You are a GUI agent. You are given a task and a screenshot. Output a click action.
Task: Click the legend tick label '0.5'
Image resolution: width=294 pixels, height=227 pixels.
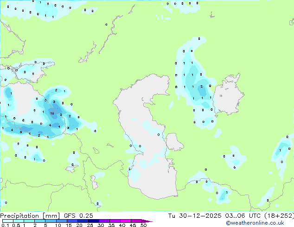(16, 225)
